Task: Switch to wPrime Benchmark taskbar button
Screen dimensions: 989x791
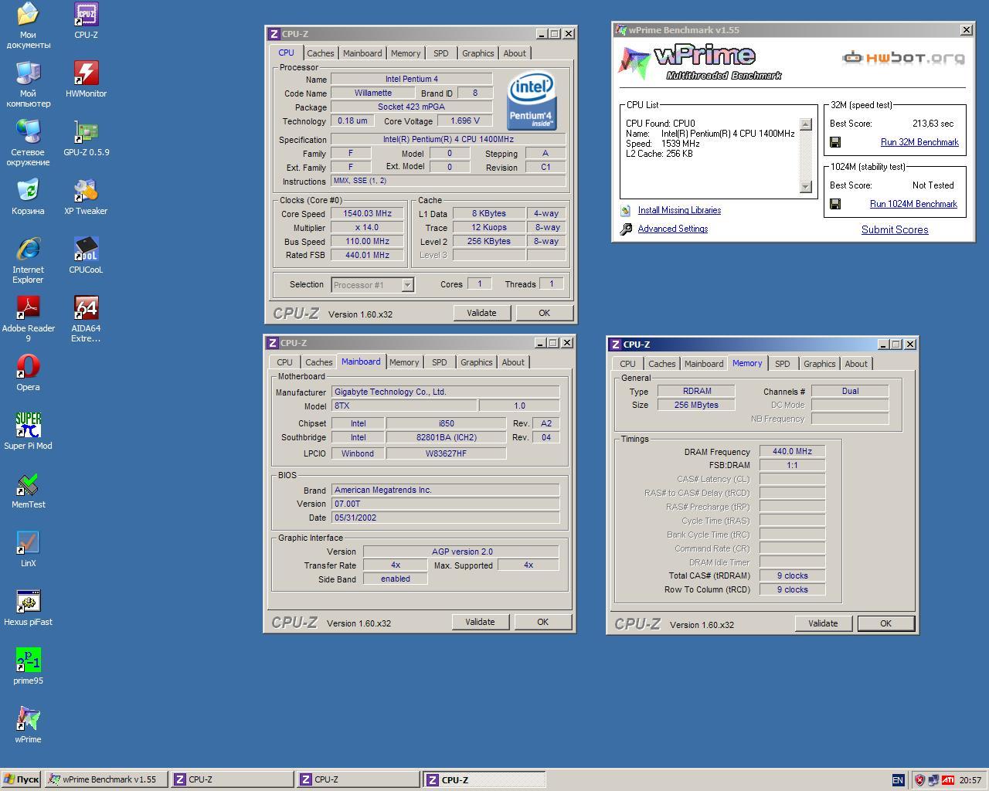Action: coord(106,780)
